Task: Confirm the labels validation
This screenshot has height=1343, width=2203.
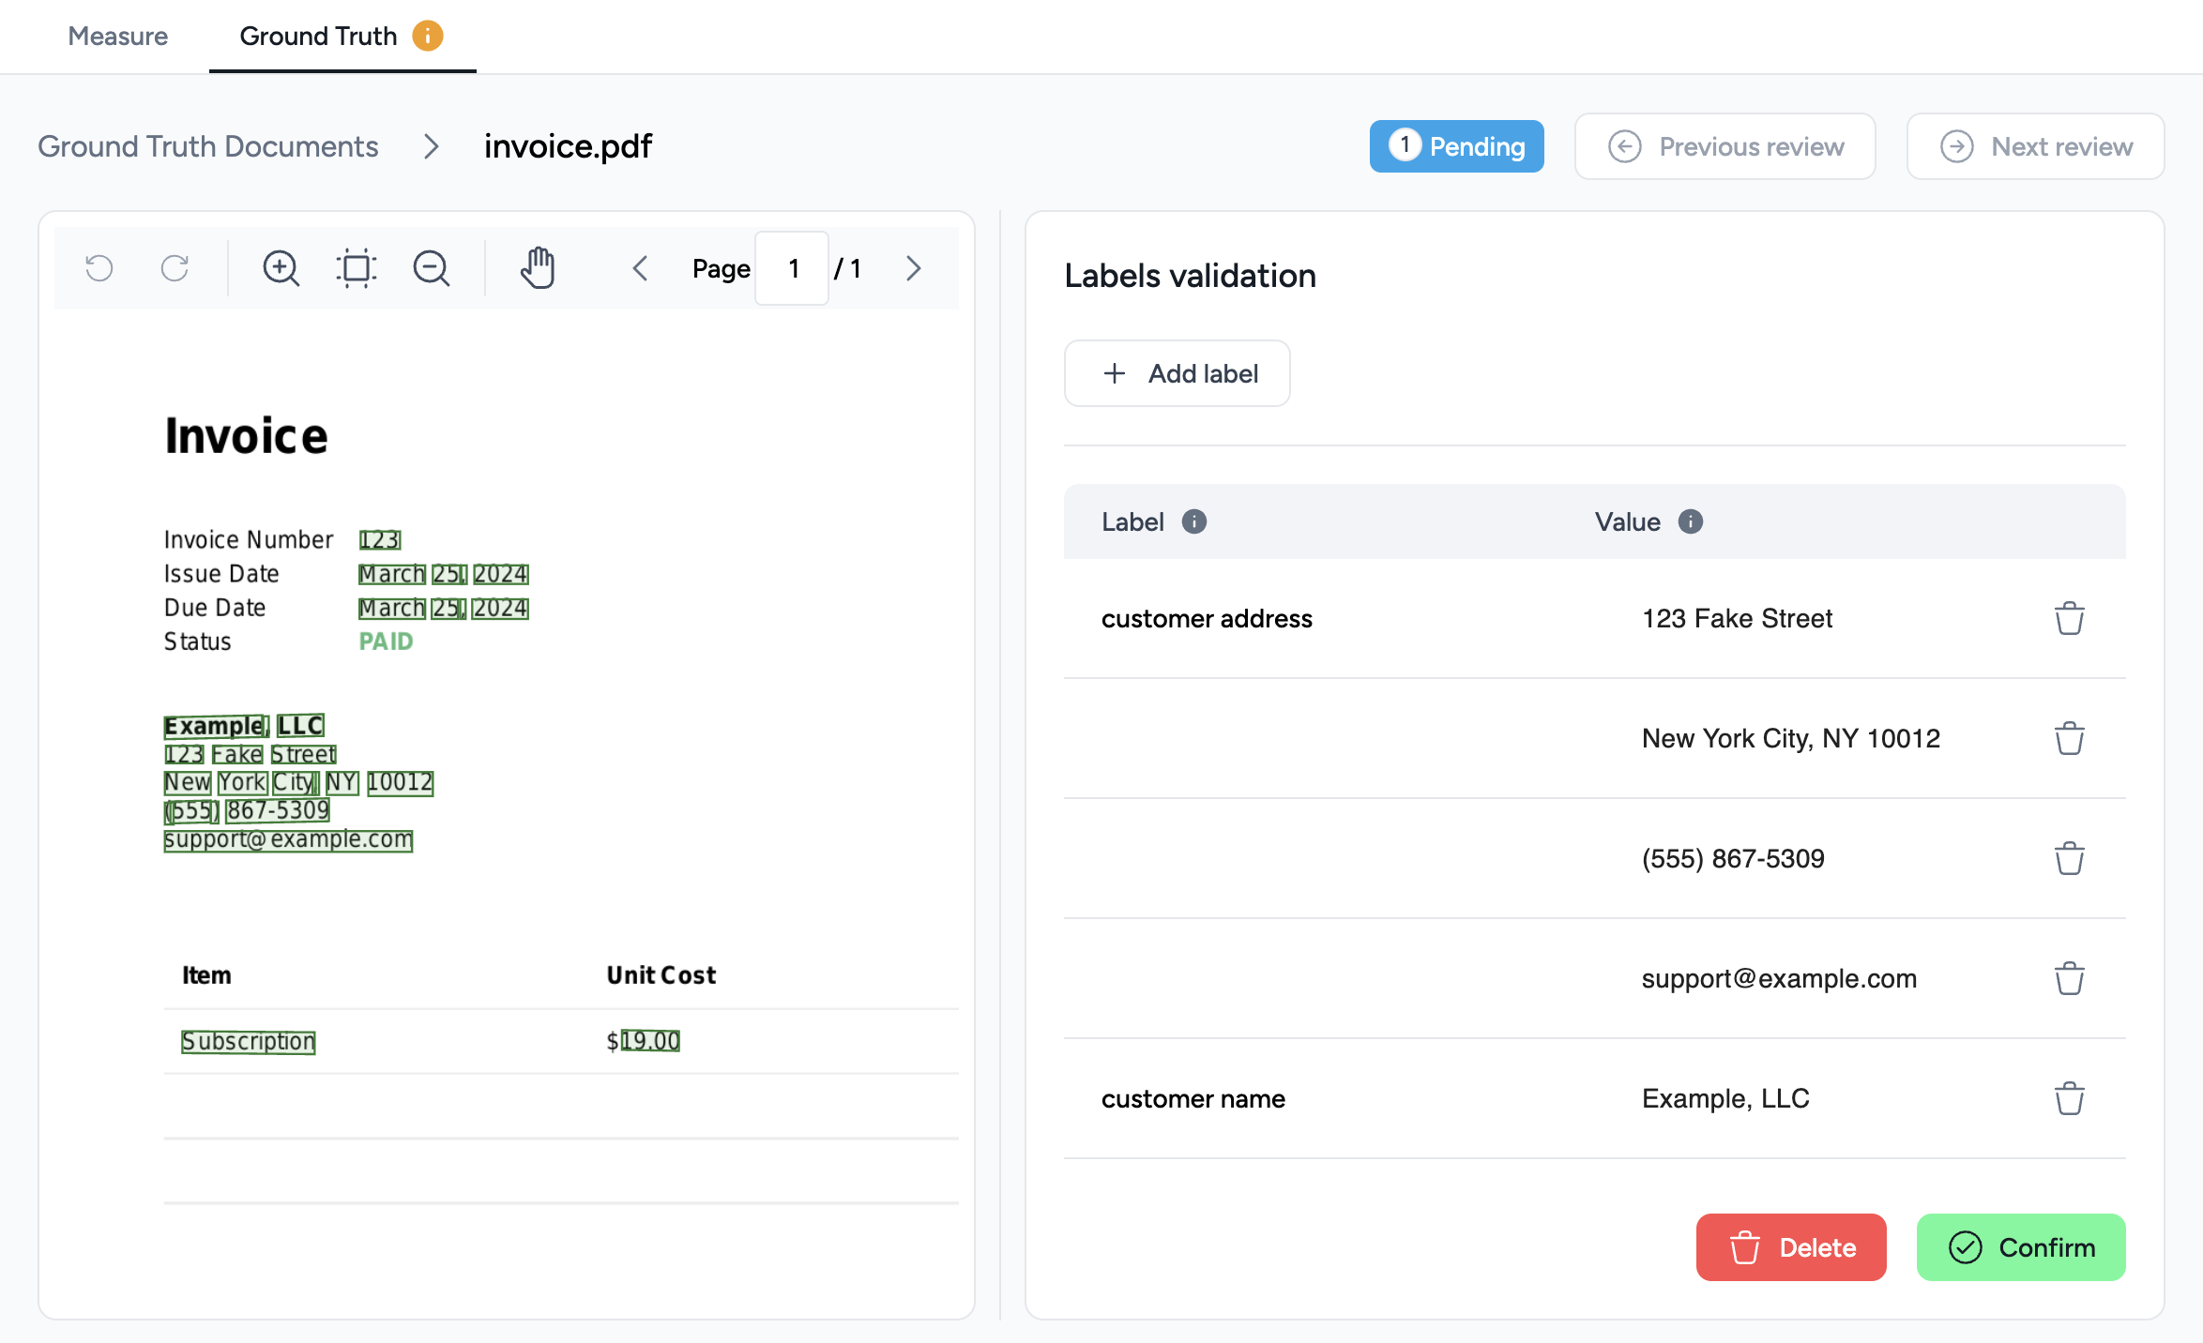Action: (2021, 1247)
